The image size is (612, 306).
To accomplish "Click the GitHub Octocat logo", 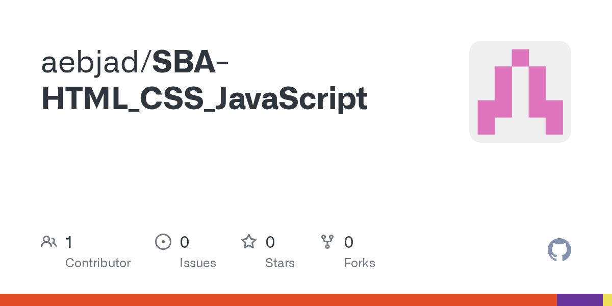I will click(x=559, y=250).
